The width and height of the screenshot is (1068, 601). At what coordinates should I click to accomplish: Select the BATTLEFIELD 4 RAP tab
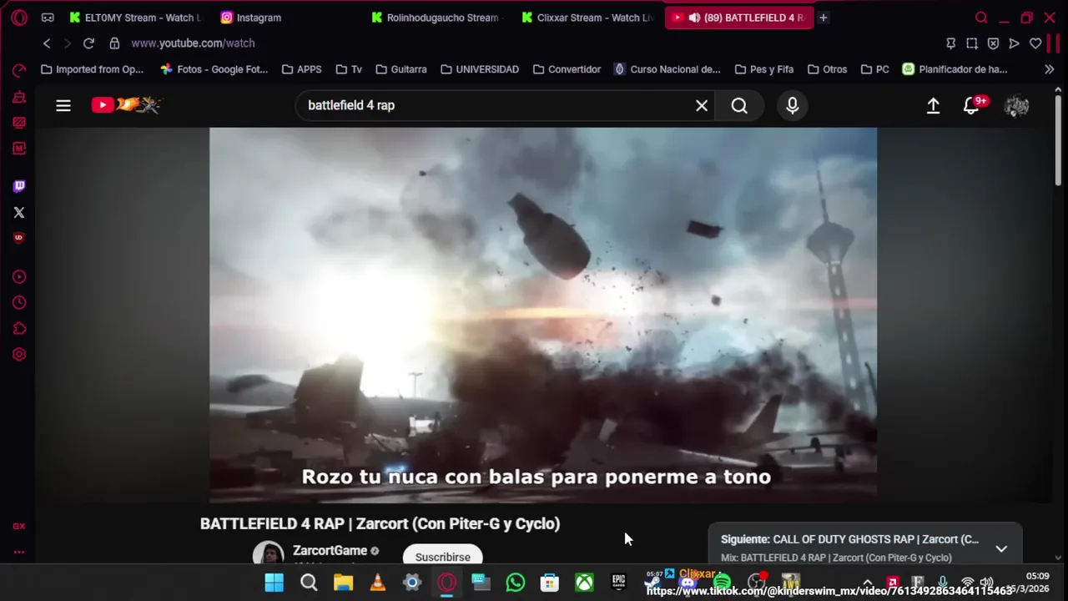(x=738, y=18)
